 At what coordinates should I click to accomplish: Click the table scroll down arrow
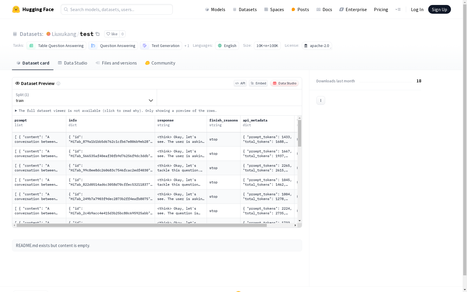click(x=299, y=221)
